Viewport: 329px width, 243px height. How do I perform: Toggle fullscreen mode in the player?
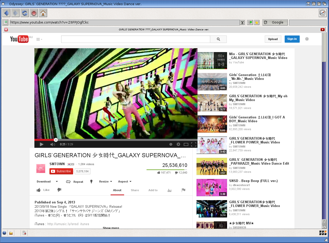pos(194,144)
